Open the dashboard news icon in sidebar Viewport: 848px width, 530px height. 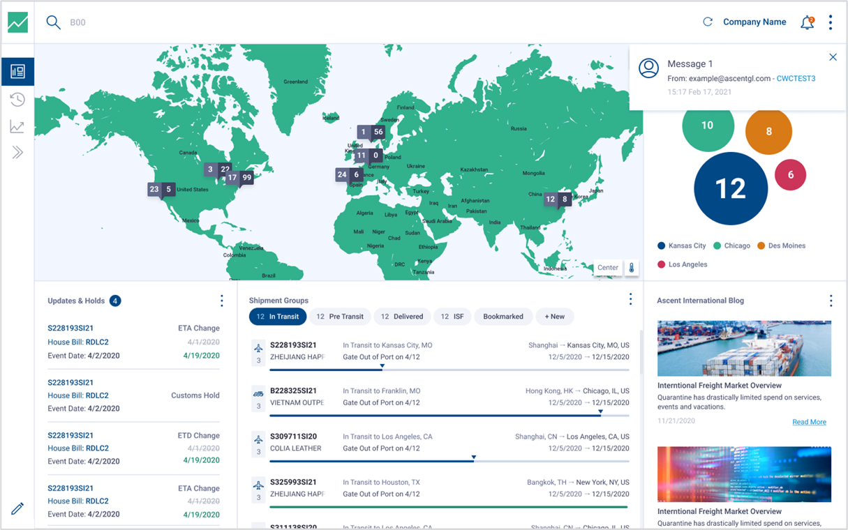17,72
